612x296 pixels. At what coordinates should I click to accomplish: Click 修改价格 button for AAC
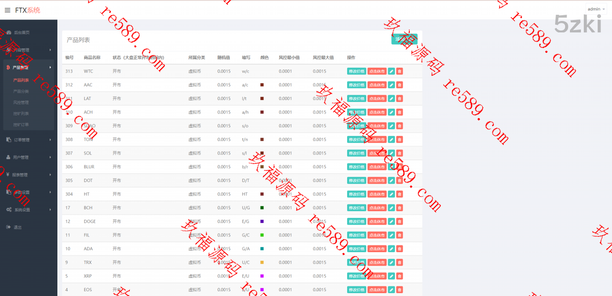click(356, 85)
